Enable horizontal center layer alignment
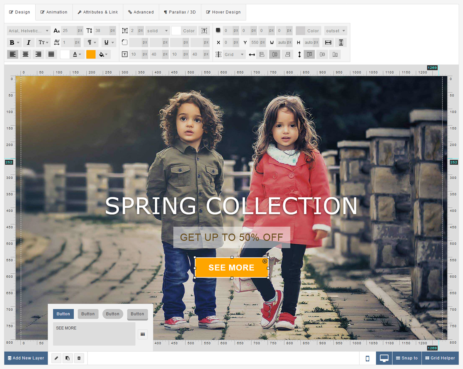Screen dimensions: 463x369 (275, 55)
